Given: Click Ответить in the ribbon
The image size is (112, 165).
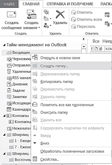Looking at the screenshot, I should pos(82,12).
